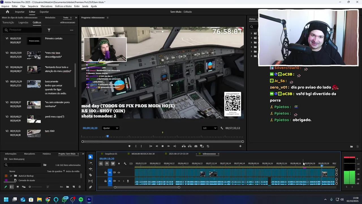Solo track A1 with S button
Viewport: 362px width, 204px height.
coord(123,181)
